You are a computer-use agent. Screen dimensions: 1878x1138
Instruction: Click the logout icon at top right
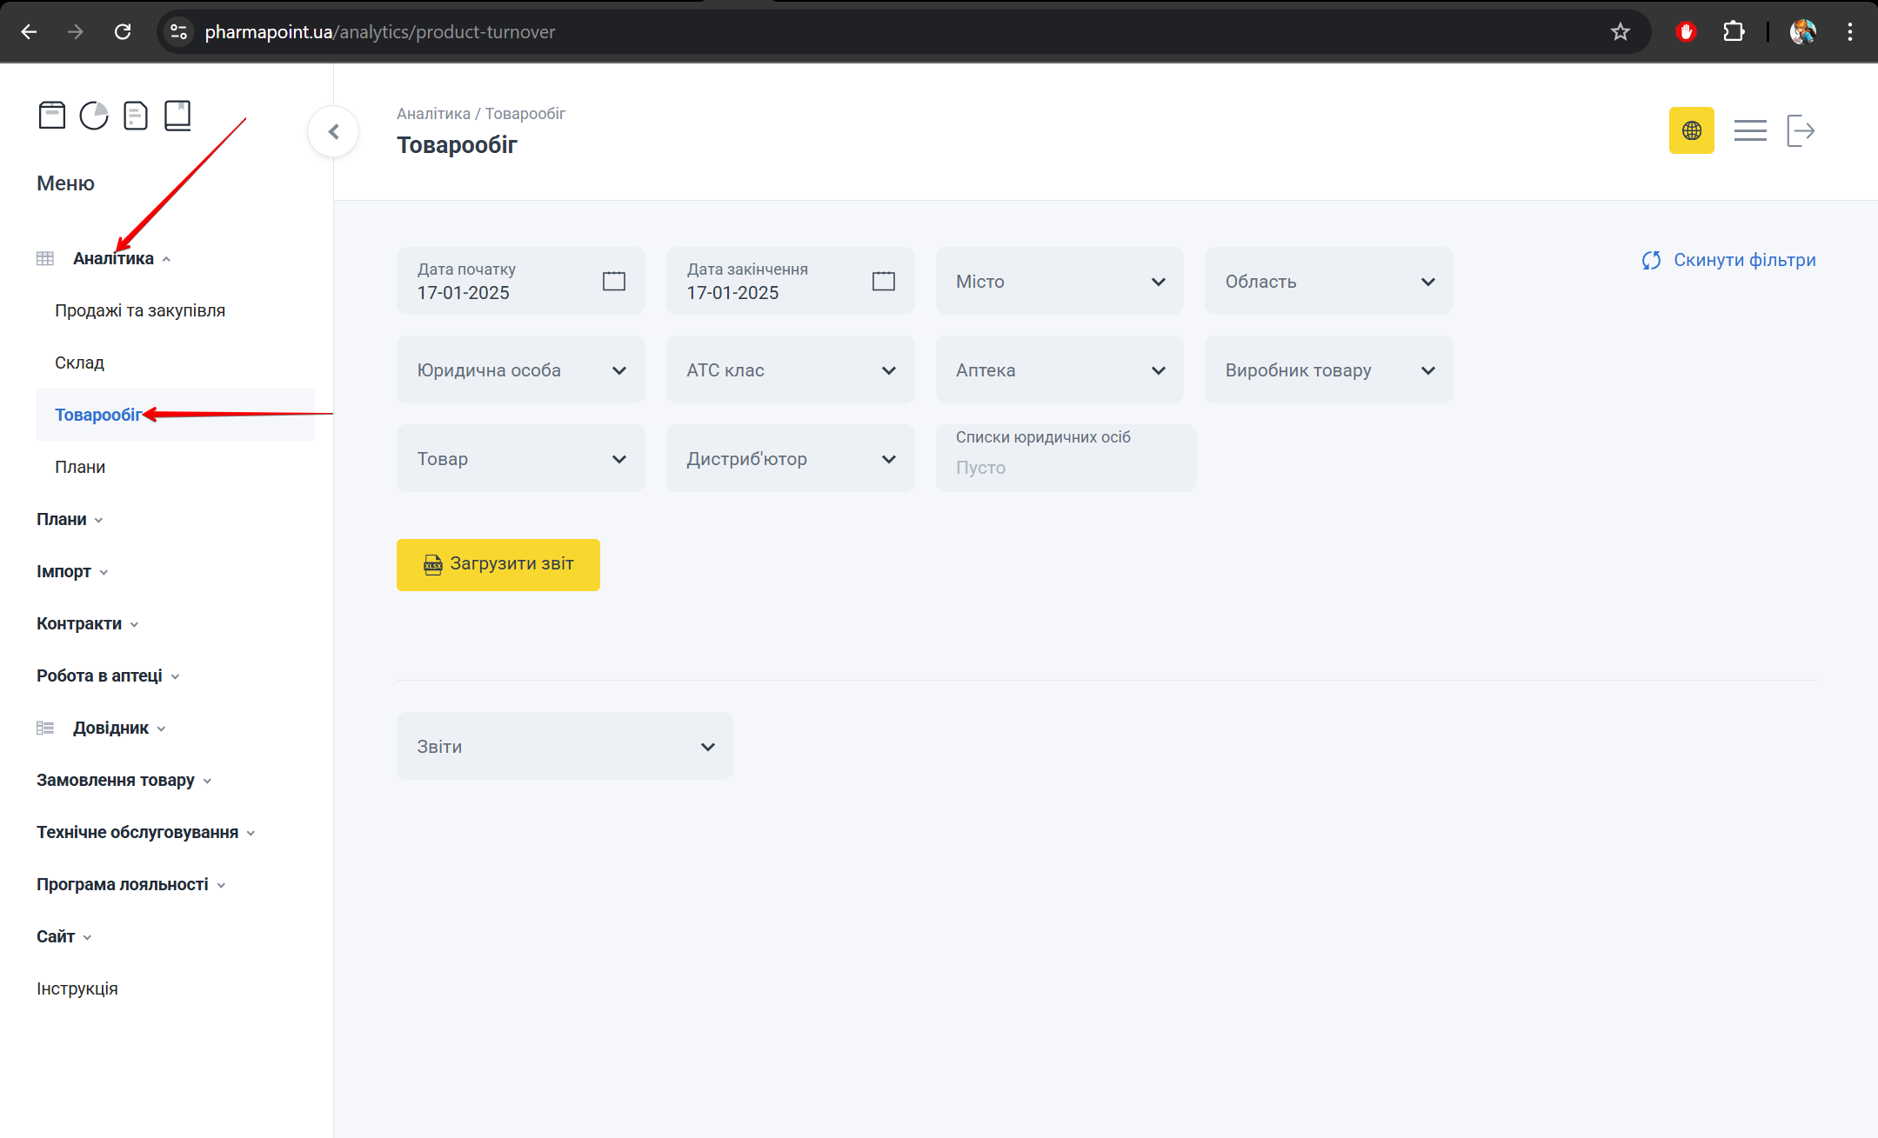[1800, 130]
